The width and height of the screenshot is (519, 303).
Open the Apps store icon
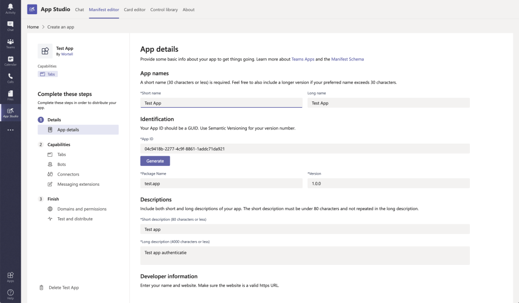click(10, 277)
